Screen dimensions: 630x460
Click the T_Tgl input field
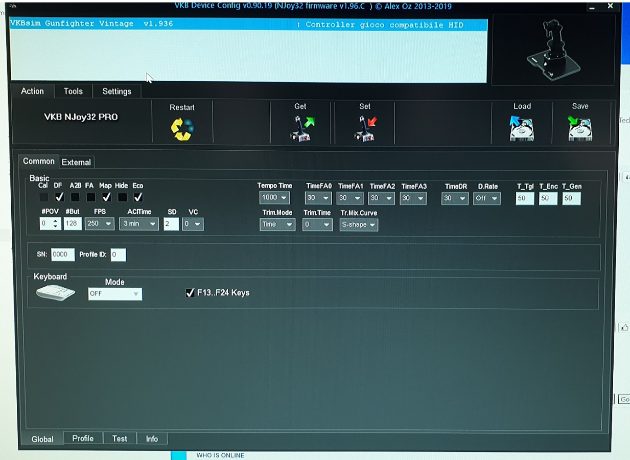coord(525,198)
